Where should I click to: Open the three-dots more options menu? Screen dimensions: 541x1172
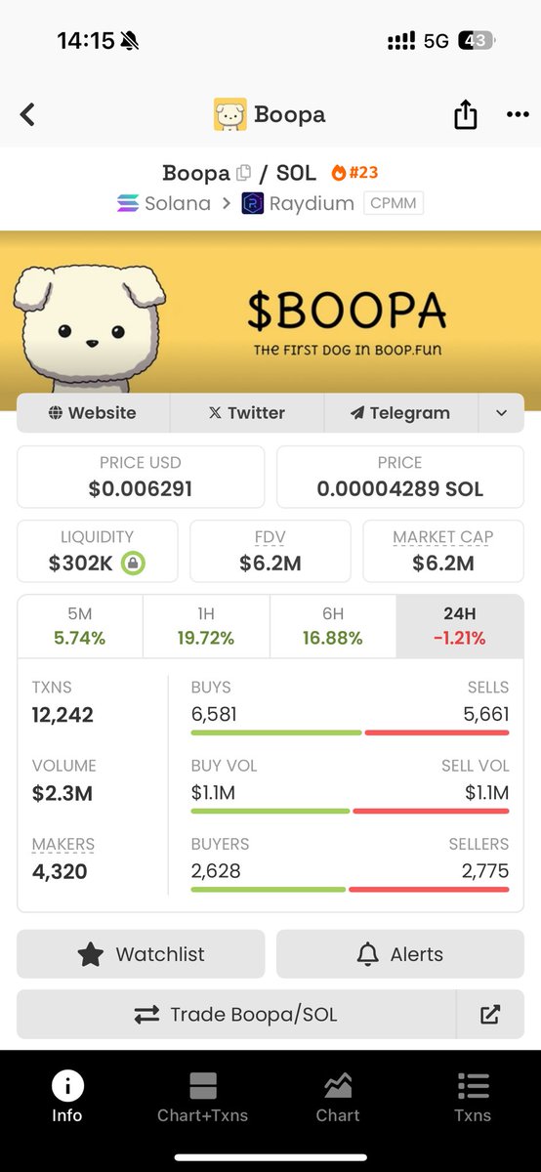coord(517,115)
